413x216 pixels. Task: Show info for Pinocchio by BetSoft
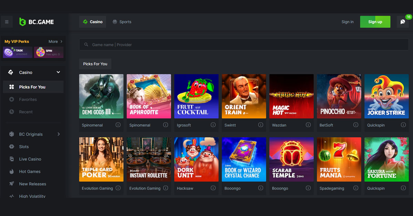click(356, 125)
